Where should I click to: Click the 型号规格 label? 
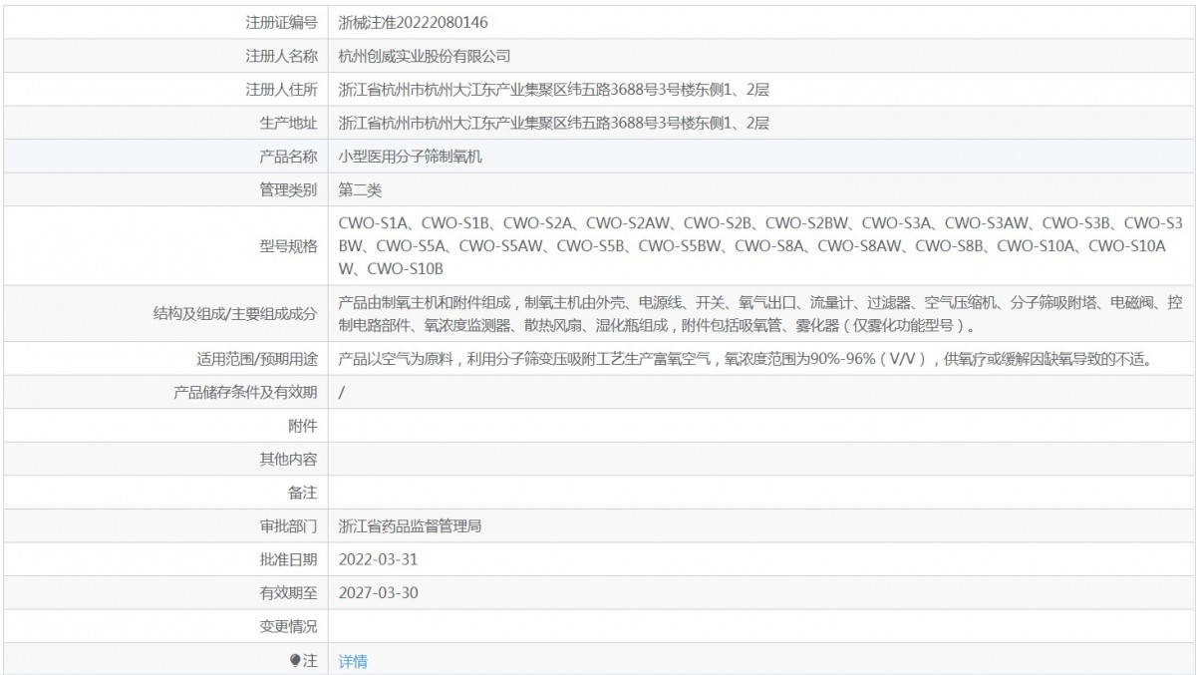tap(288, 245)
